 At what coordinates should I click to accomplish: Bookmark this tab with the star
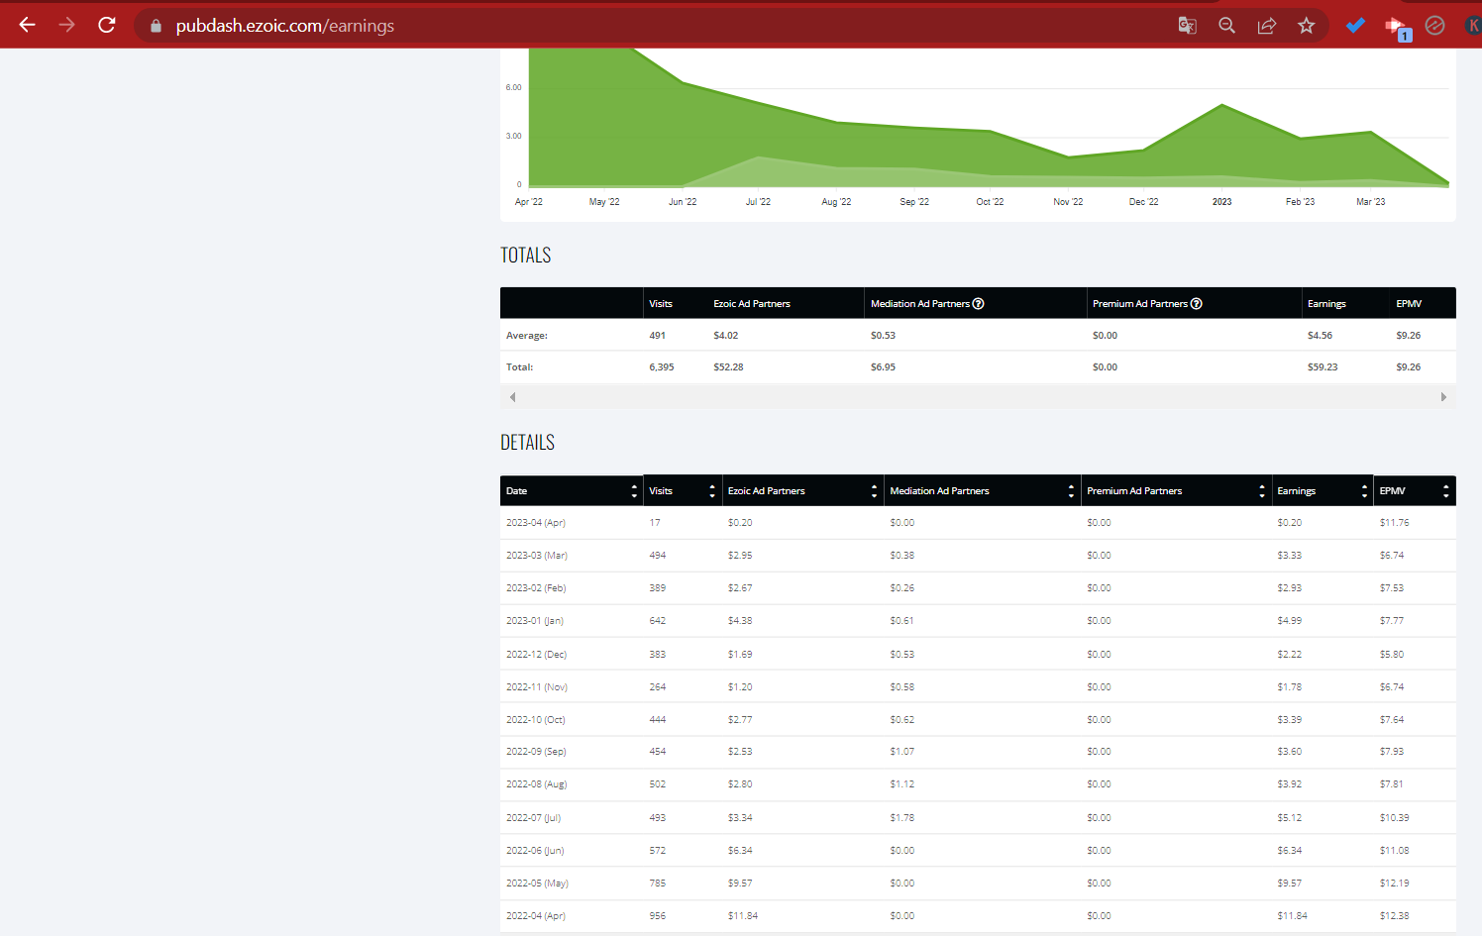point(1306,26)
